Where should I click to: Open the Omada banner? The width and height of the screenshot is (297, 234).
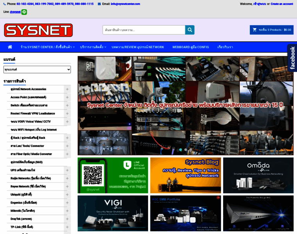[x=258, y=175]
